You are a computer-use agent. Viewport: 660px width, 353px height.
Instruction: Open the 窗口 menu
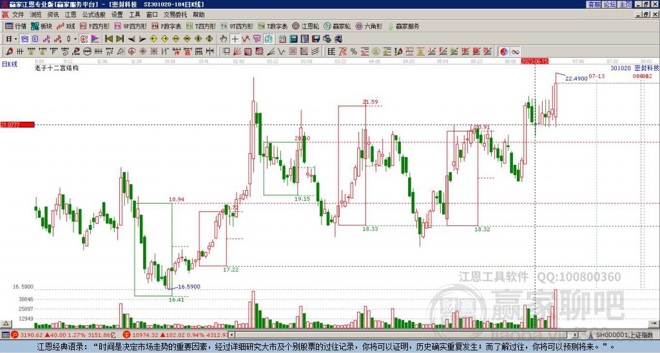[x=152, y=15]
